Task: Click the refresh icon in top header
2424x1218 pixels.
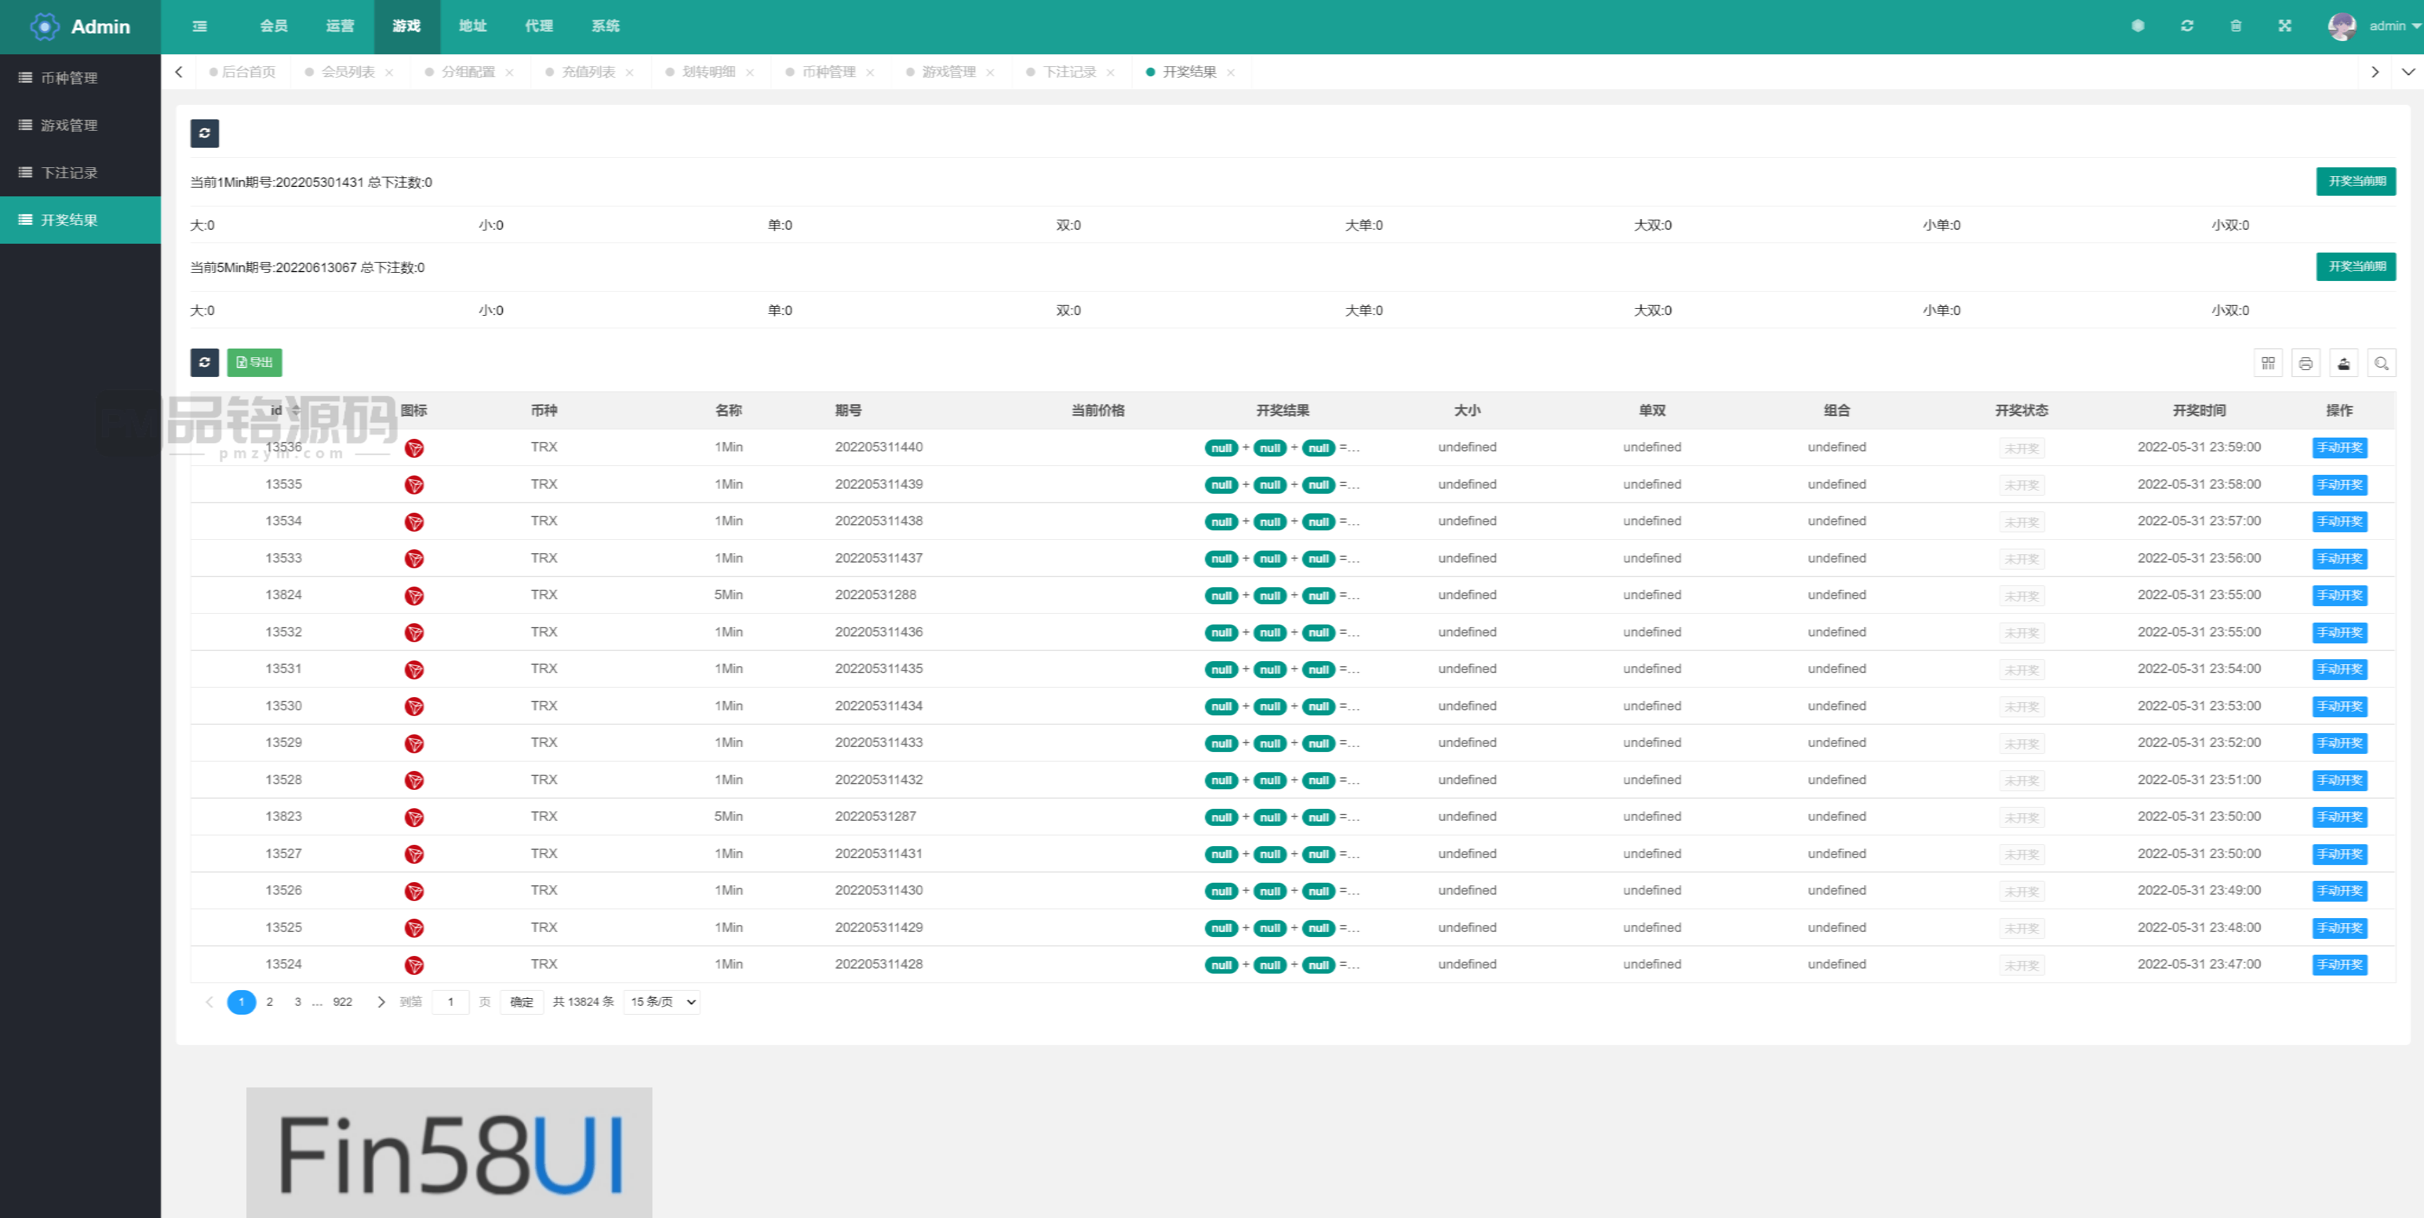Action: (2187, 27)
